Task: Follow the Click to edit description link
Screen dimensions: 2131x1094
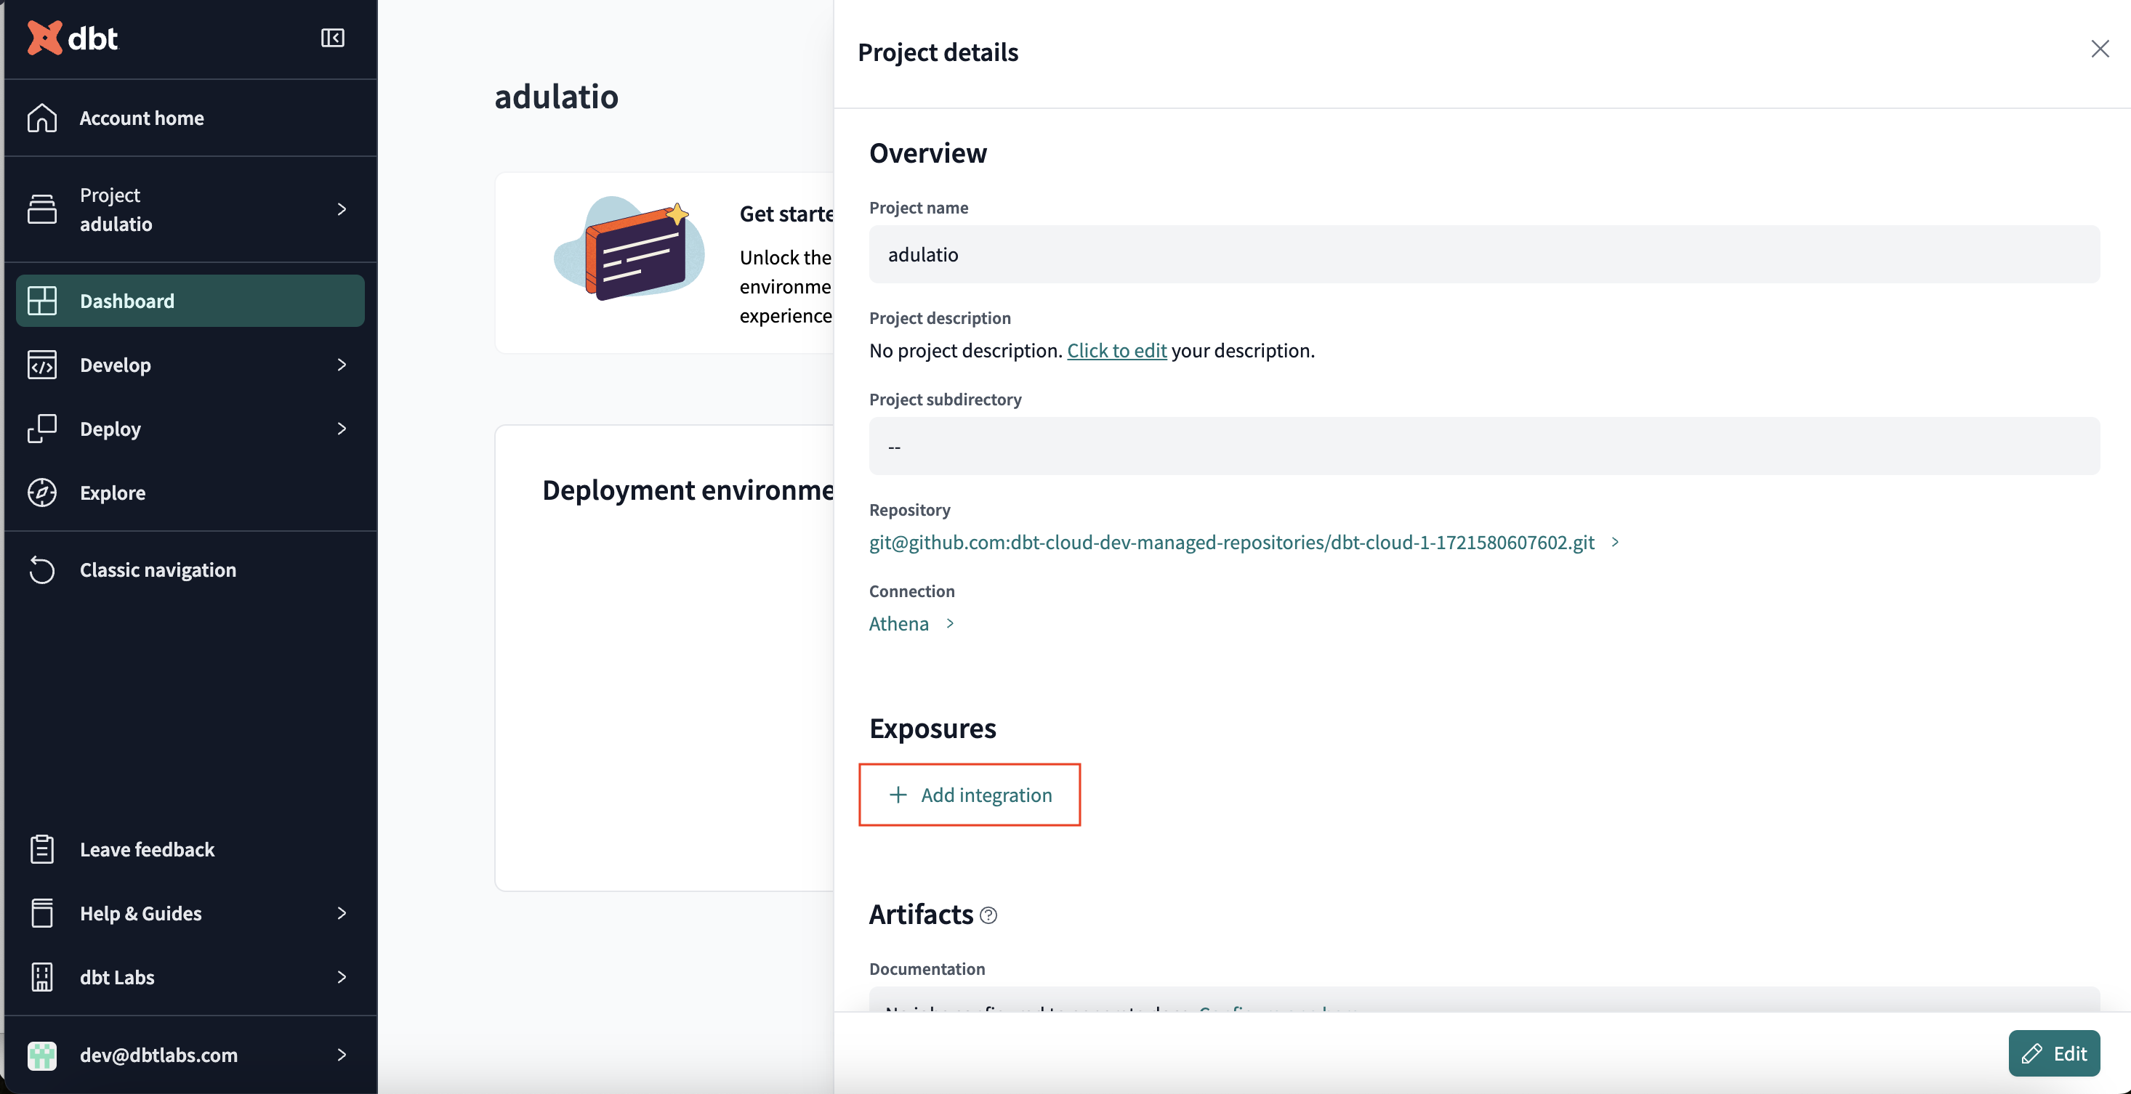Action: 1117,350
